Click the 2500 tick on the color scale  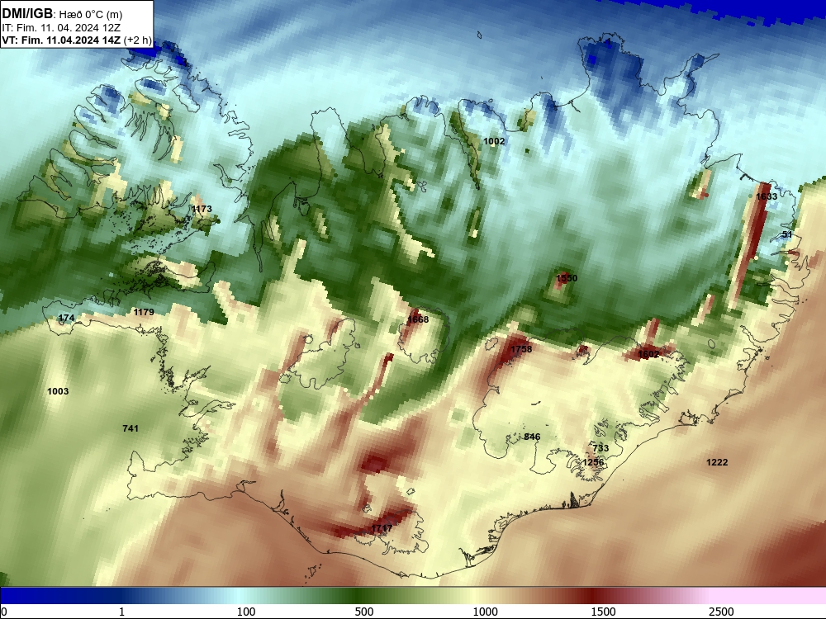721,612
